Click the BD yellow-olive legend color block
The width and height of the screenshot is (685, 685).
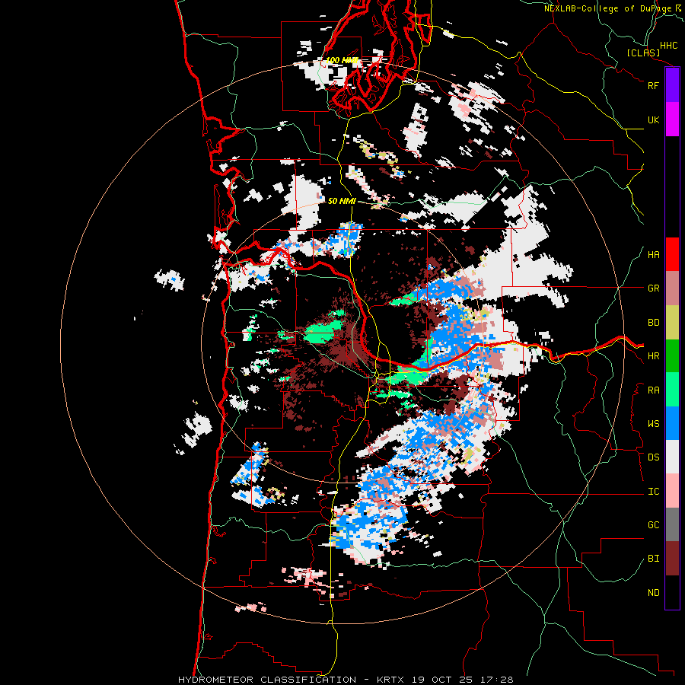(x=672, y=323)
